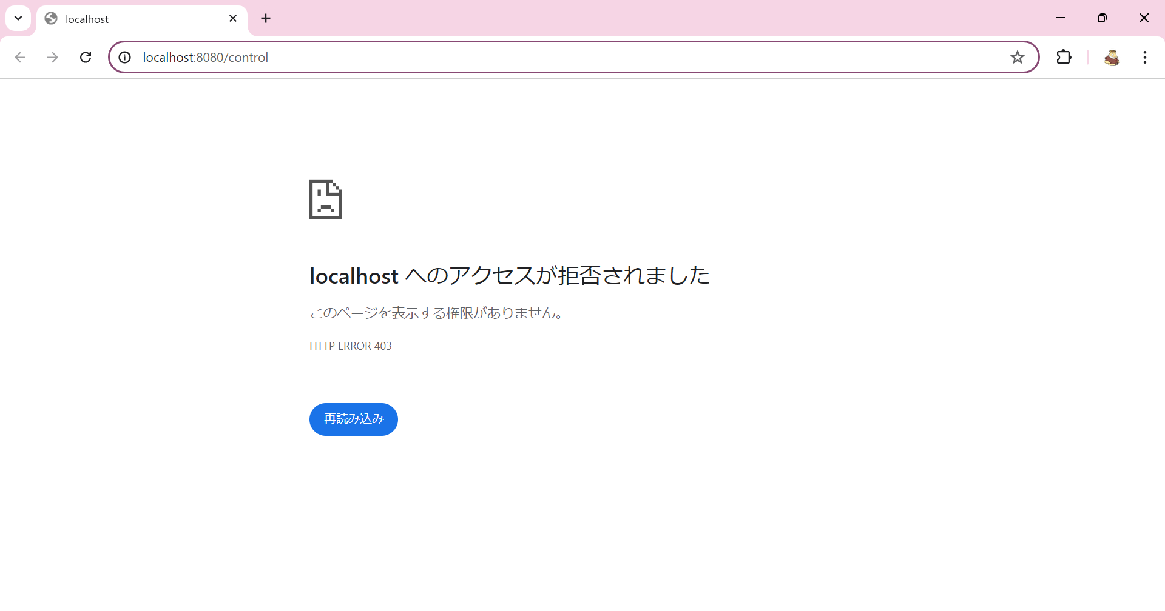Viewport: 1165px width, 611px height.
Task: Open the tab search chevron dropdown
Action: pos(18,18)
